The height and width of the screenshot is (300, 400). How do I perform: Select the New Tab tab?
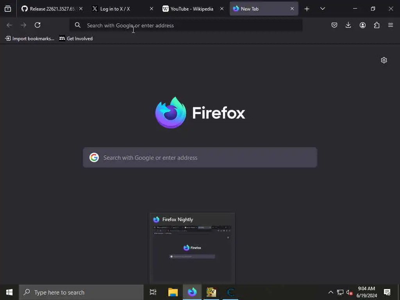click(264, 9)
